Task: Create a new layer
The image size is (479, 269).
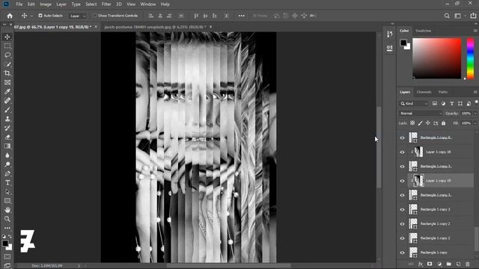Action: (x=458, y=264)
